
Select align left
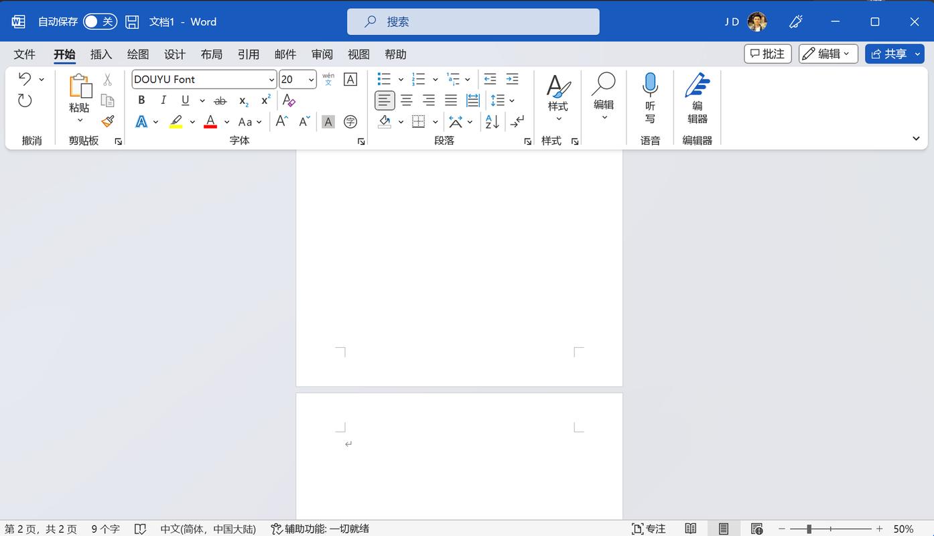click(x=385, y=100)
